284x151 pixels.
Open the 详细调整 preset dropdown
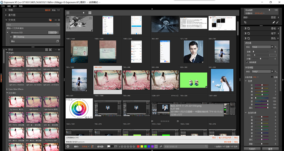coord(262,71)
